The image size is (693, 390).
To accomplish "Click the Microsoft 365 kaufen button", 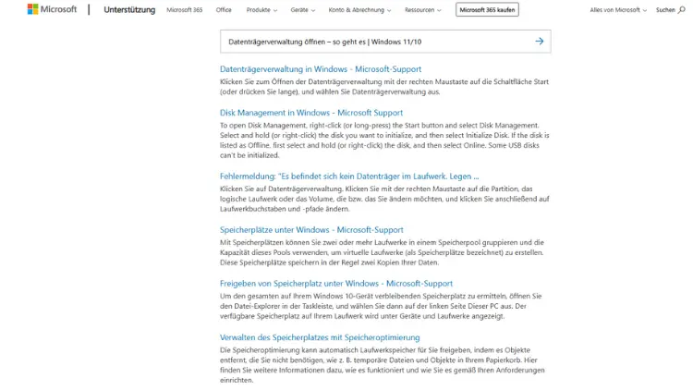I will point(487,10).
